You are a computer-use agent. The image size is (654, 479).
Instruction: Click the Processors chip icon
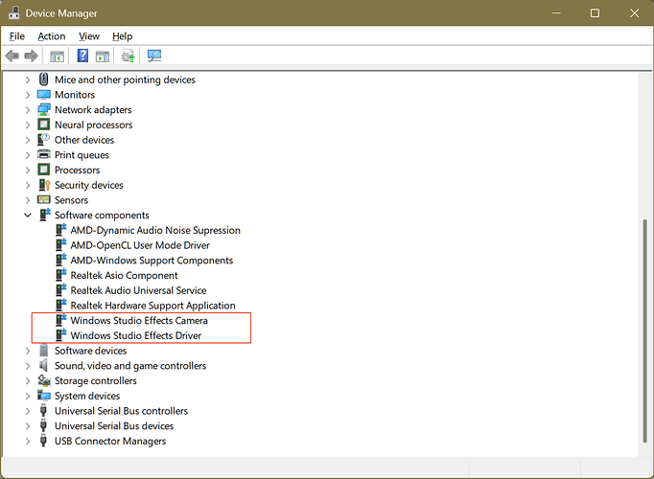(x=44, y=170)
